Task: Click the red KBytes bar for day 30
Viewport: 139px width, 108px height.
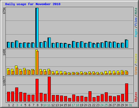Action: point(127,93)
